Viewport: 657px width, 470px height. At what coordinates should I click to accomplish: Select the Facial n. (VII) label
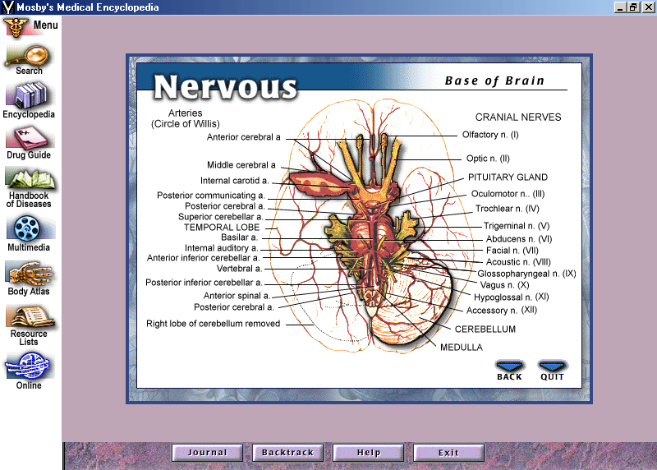coord(512,251)
